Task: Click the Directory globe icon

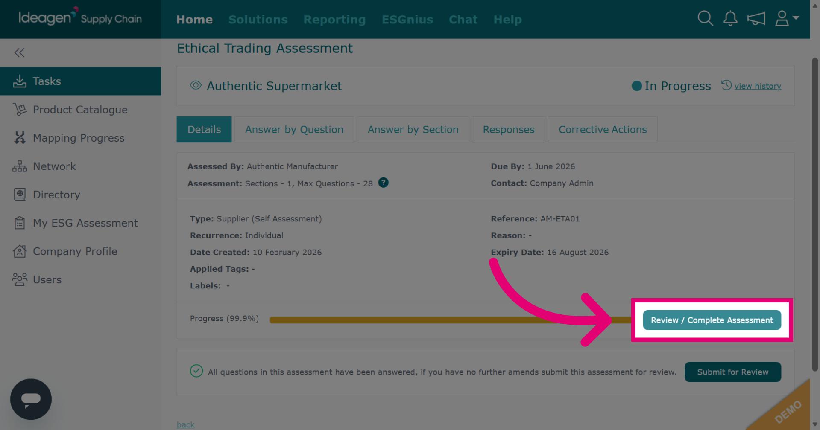Action: pos(20,195)
